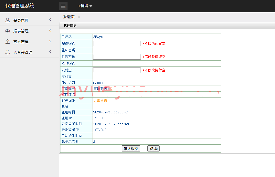Open the 点击查看 link for 彩种回水
Image resolution: width=275 pixels, height=177 pixels.
(100, 100)
